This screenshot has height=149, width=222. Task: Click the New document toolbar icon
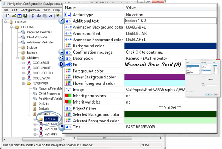pyautogui.click(x=8, y=16)
